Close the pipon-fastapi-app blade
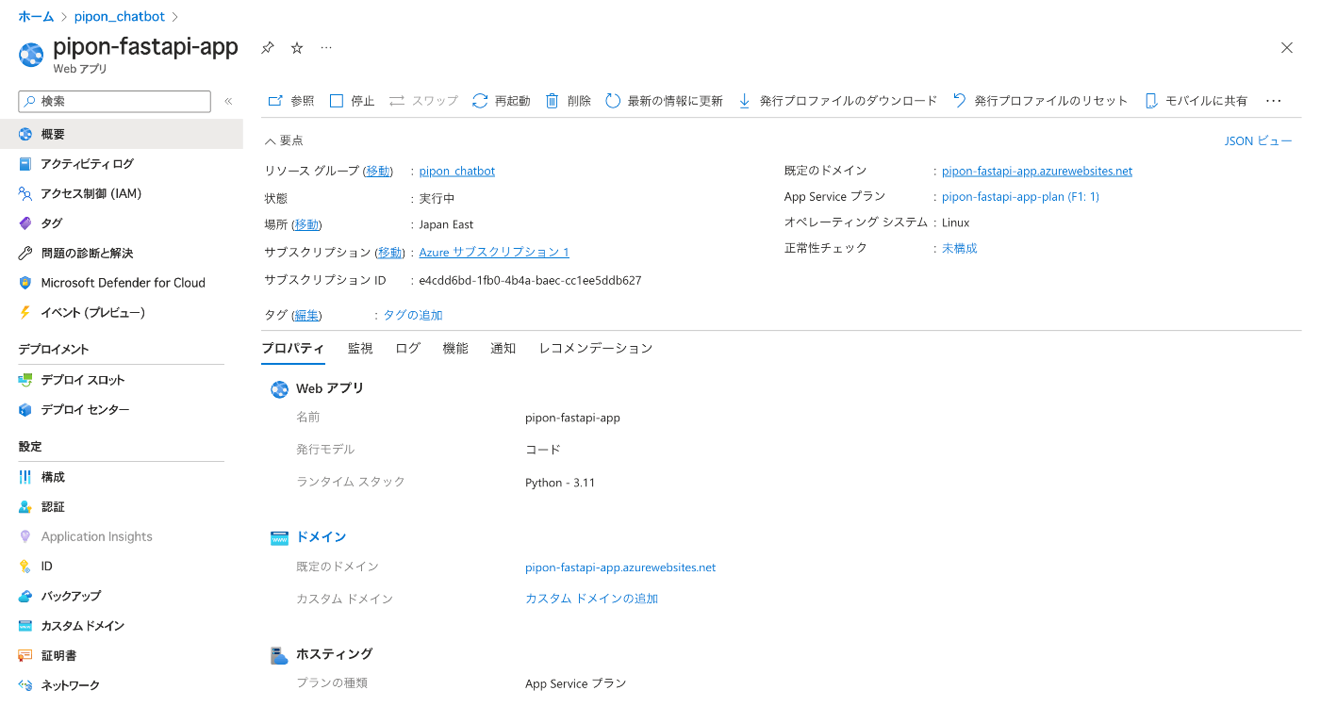This screenshot has width=1320, height=707. point(1287,48)
